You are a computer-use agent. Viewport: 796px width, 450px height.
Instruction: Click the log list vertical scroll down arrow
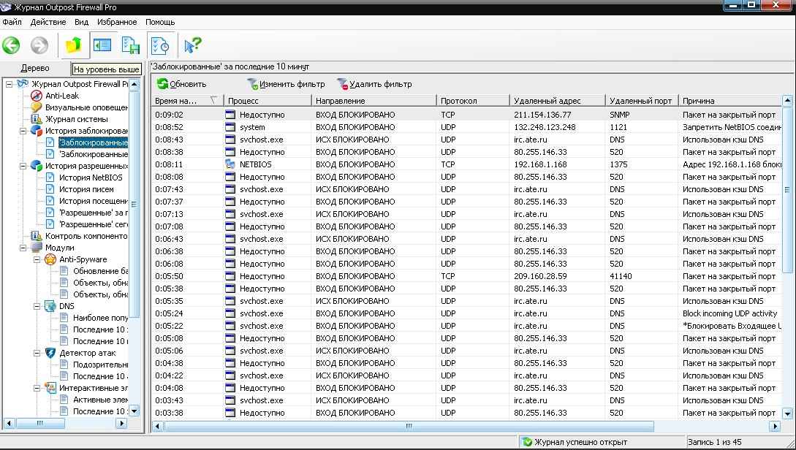pyautogui.click(x=787, y=413)
